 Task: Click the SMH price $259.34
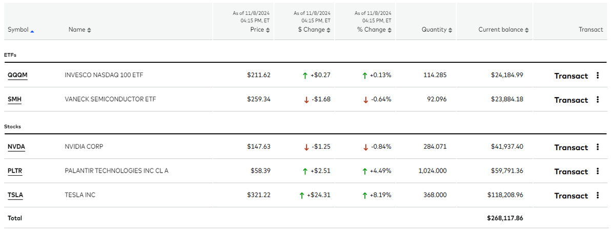pyautogui.click(x=259, y=99)
